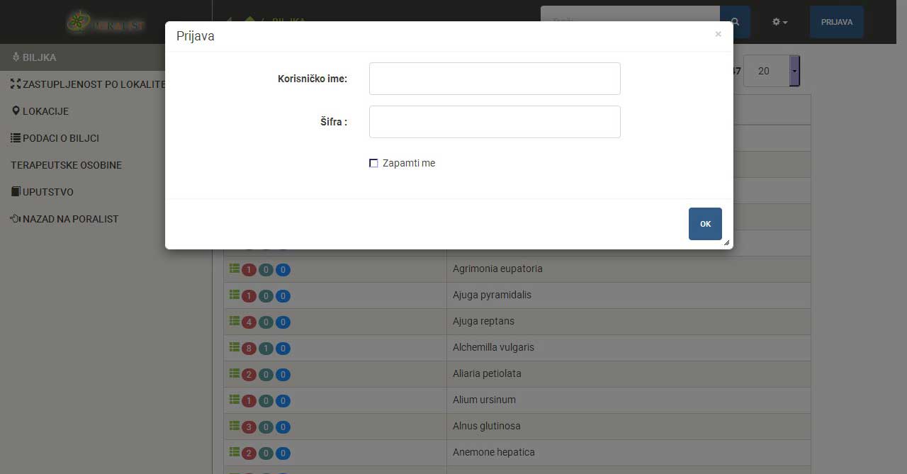Image resolution: width=907 pixels, height=474 pixels.
Task: Open Lokacije in the sidebar
Action: point(45,111)
